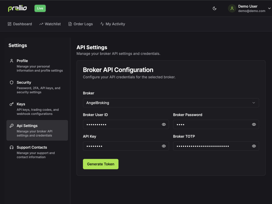Click the Broker API Configuration title
272x204 pixels.
pos(118,70)
